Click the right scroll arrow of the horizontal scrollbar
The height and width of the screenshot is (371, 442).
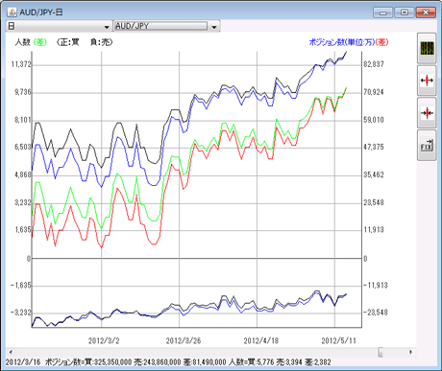[x=411, y=352]
